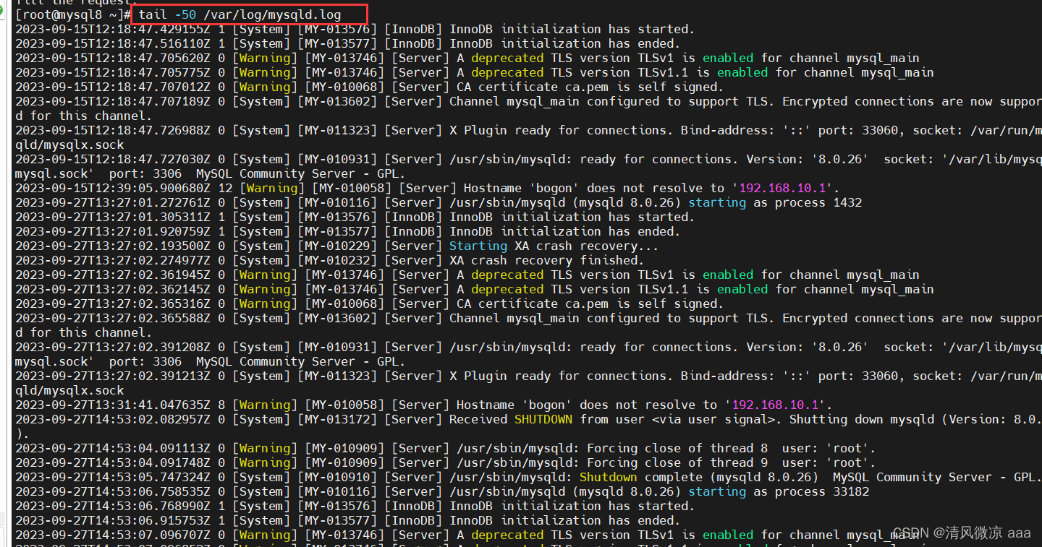Screen dimensions: 1042x547
Task: Click timestamp 2023-09-27T13:27:02.362145Z
Action: (x=113, y=289)
